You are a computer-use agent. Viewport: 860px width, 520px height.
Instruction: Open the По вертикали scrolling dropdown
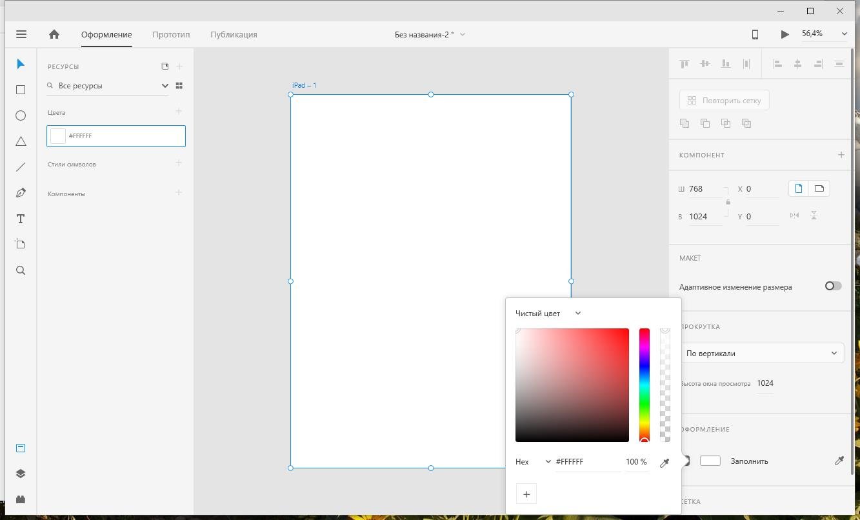[x=761, y=353]
